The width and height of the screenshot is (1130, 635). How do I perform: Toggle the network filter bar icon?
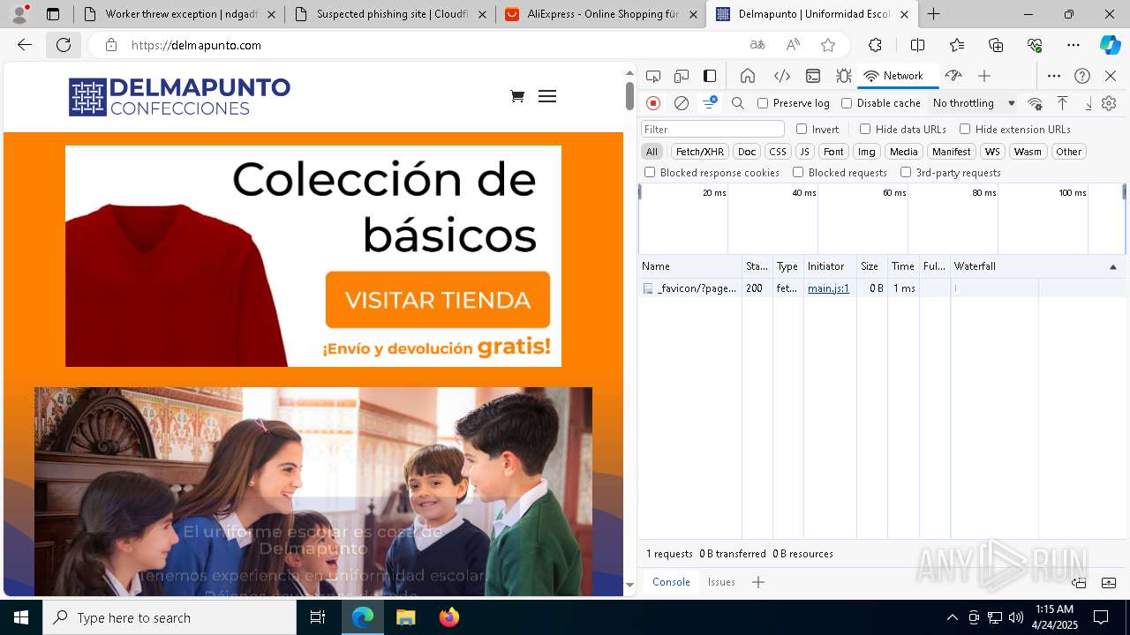709,103
